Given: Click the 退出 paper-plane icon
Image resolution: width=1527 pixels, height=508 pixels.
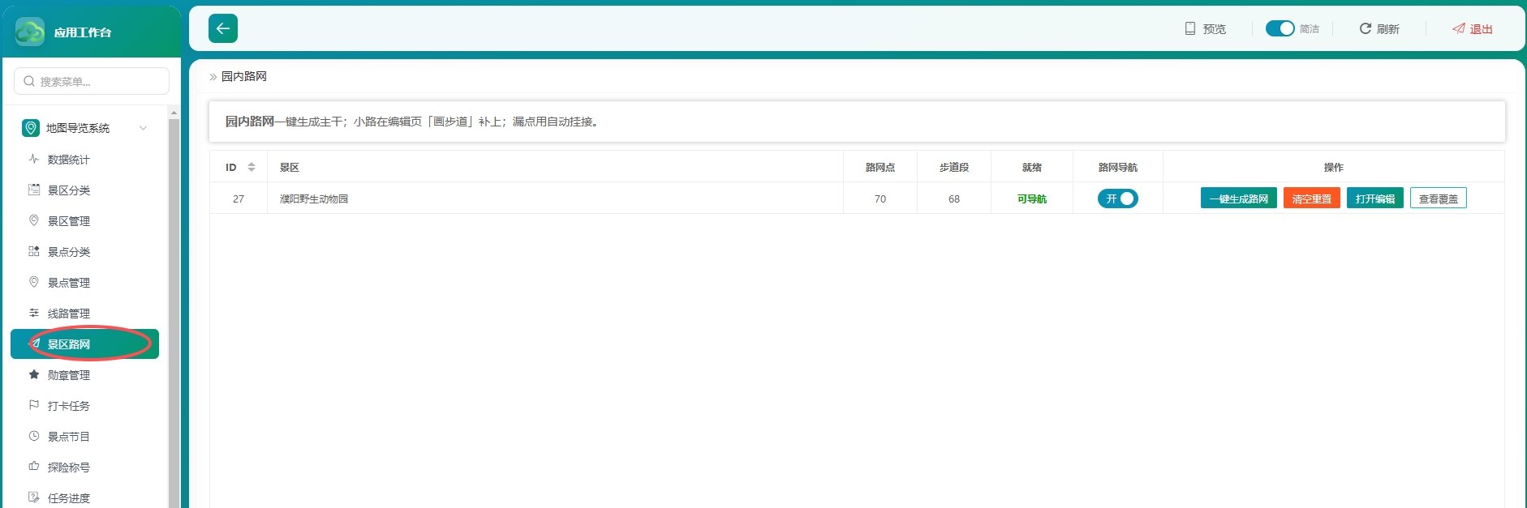Looking at the screenshot, I should 1459,28.
